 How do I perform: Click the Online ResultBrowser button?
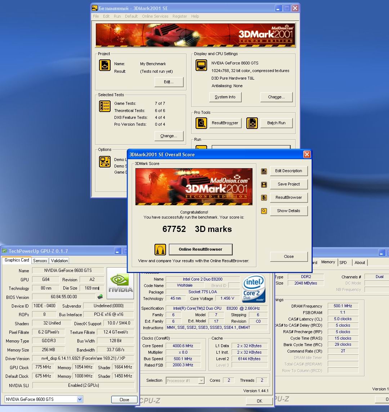coord(201,249)
